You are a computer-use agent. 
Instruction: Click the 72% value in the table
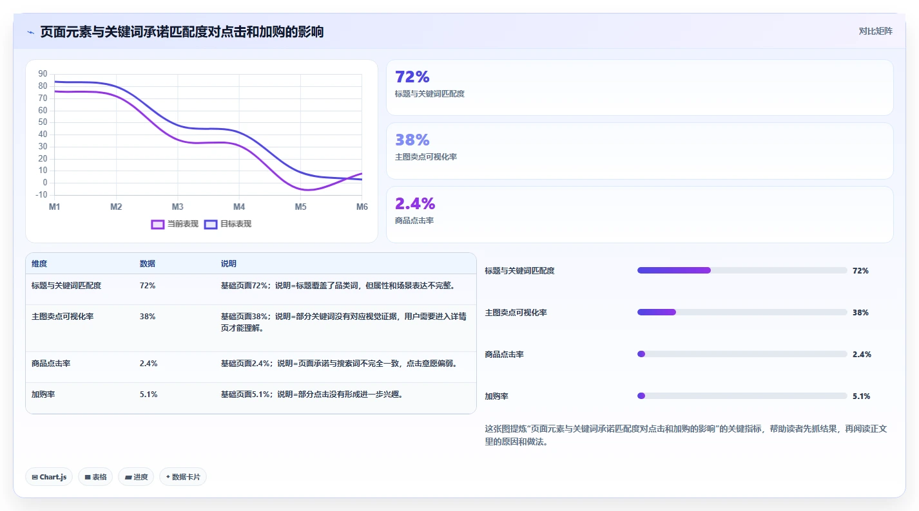click(x=148, y=285)
